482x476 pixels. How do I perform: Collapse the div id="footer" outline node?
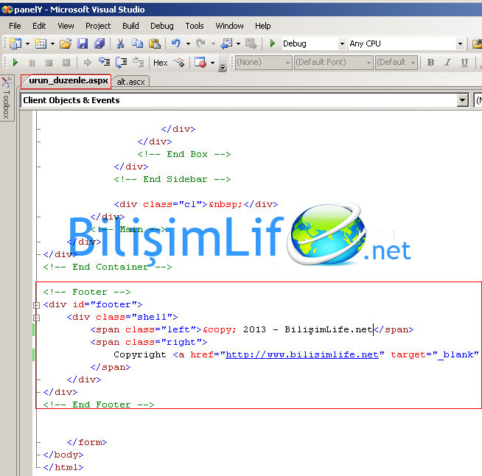(x=36, y=305)
